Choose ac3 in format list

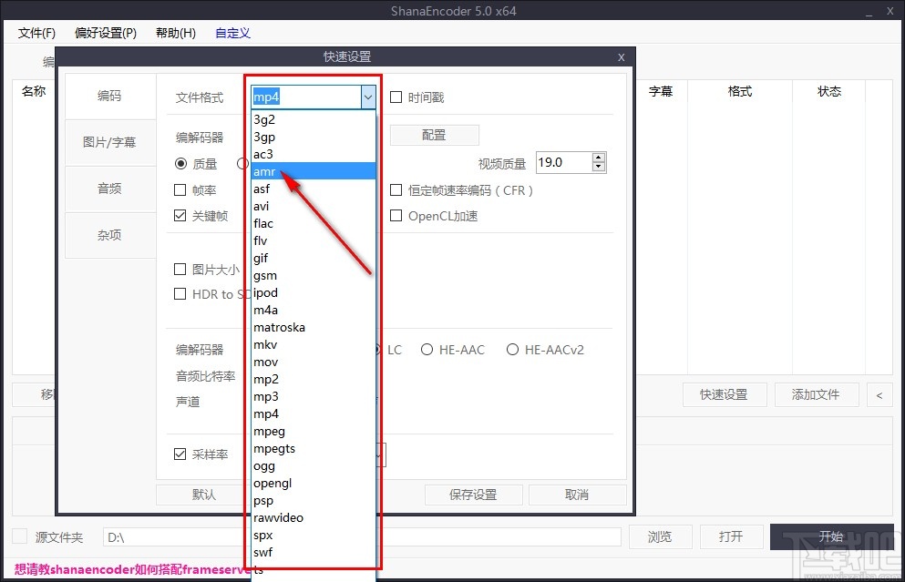(x=314, y=154)
